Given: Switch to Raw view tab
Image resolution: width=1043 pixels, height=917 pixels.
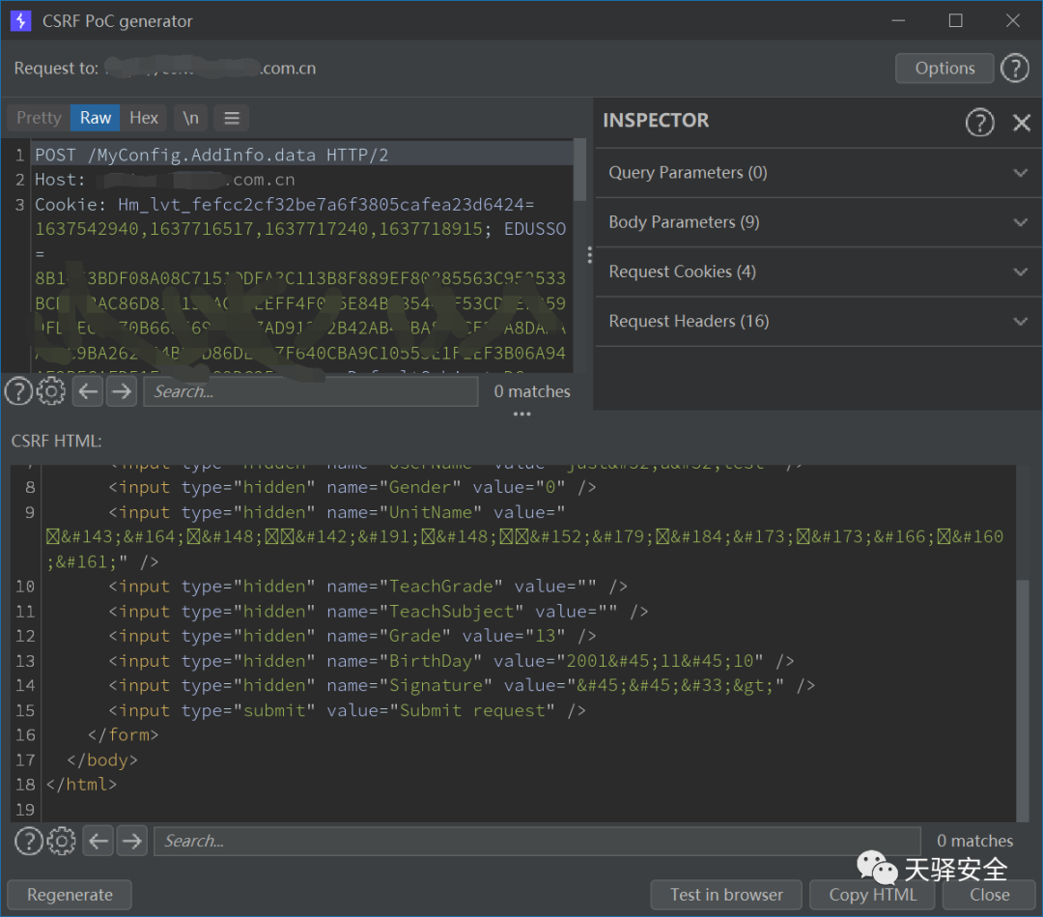Looking at the screenshot, I should (95, 118).
